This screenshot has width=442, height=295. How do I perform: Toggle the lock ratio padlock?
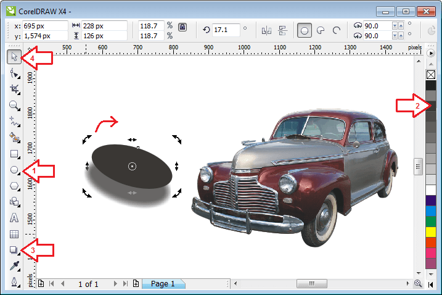click(x=182, y=28)
